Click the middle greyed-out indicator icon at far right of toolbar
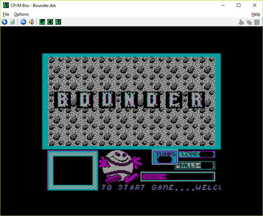The width and height of the screenshot is (263, 216). [249, 22]
